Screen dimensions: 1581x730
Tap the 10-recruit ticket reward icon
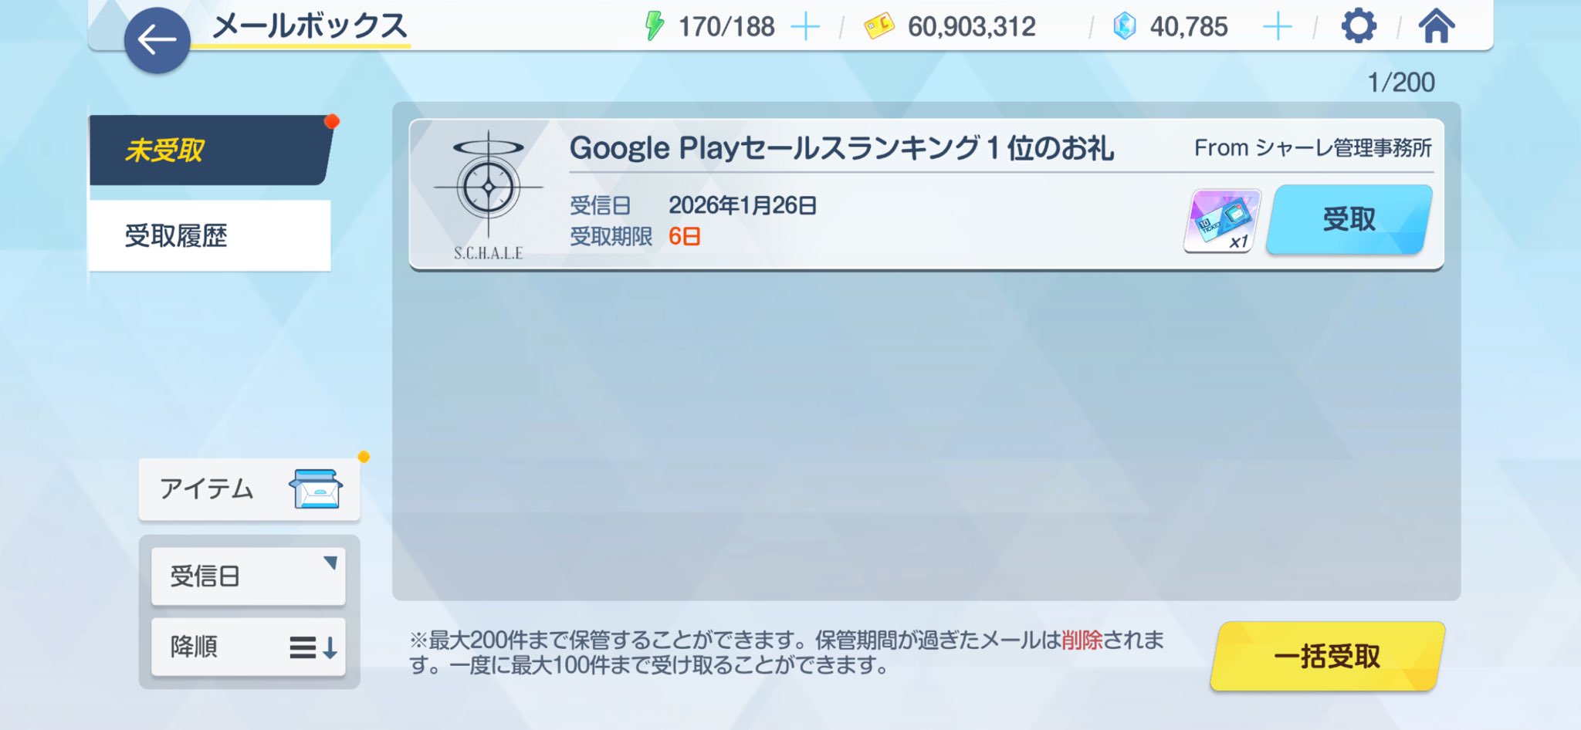(x=1222, y=221)
